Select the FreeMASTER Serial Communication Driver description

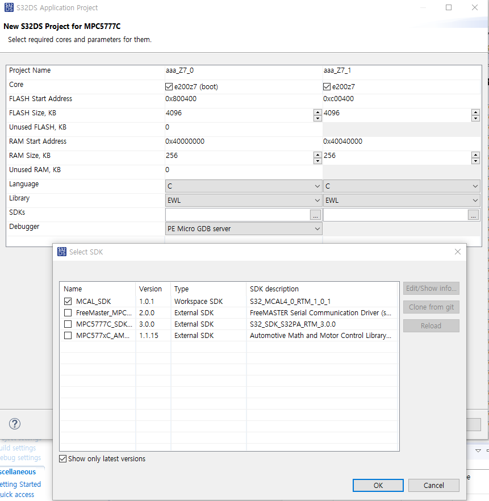point(322,312)
